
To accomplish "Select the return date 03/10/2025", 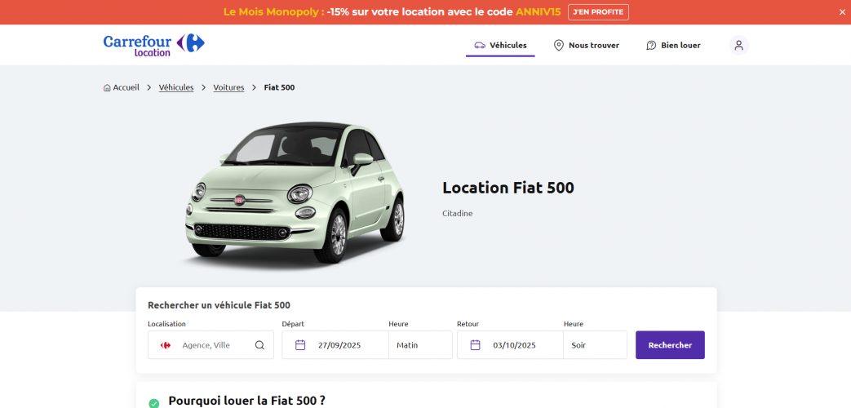I will 514,345.
